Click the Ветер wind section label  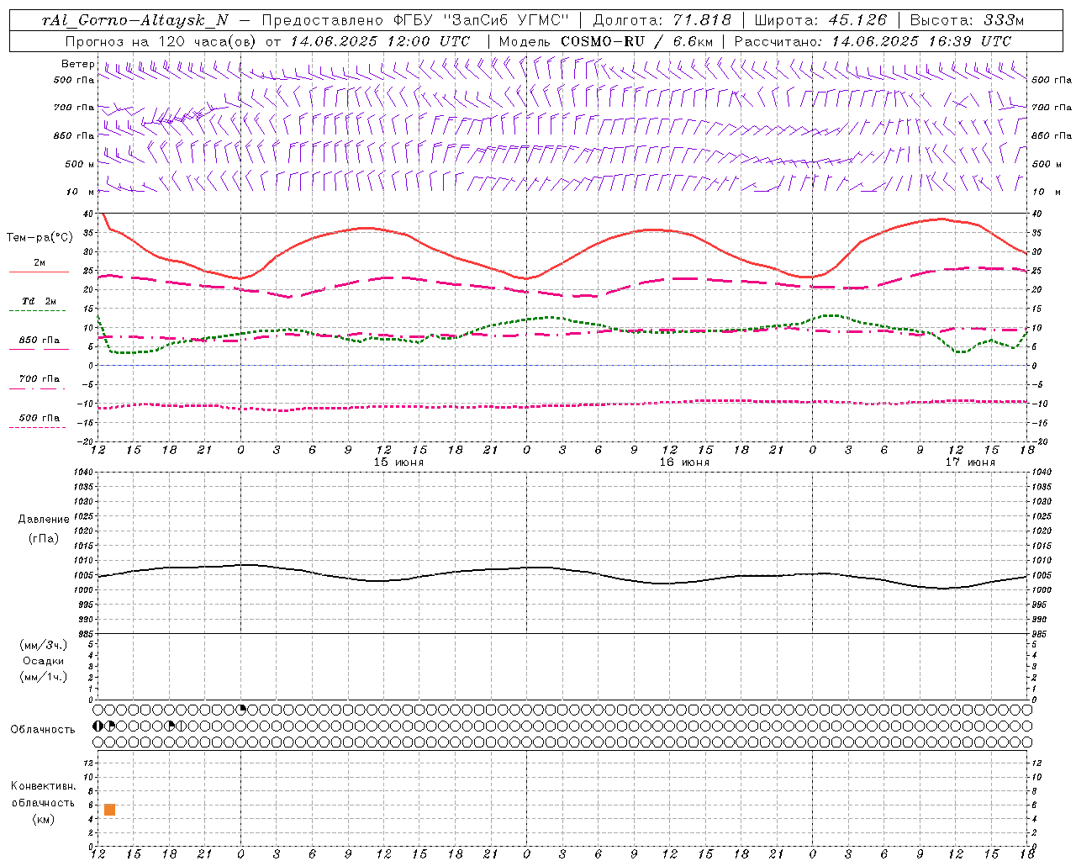[77, 64]
